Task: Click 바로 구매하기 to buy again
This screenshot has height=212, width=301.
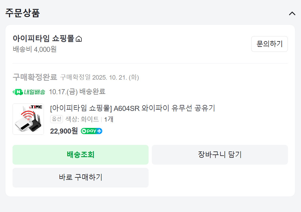Action: (x=80, y=177)
